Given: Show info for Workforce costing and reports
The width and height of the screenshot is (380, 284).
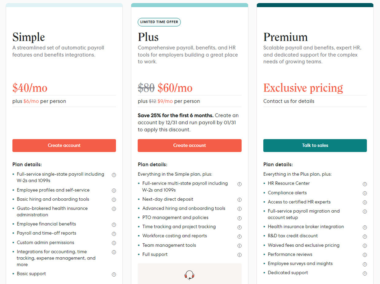Looking at the screenshot, I should click(x=239, y=236).
